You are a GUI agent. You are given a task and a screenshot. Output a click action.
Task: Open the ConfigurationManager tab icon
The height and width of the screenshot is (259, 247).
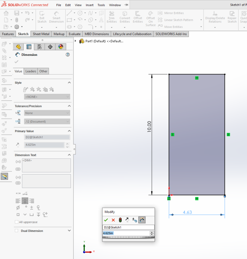[x=40, y=47]
